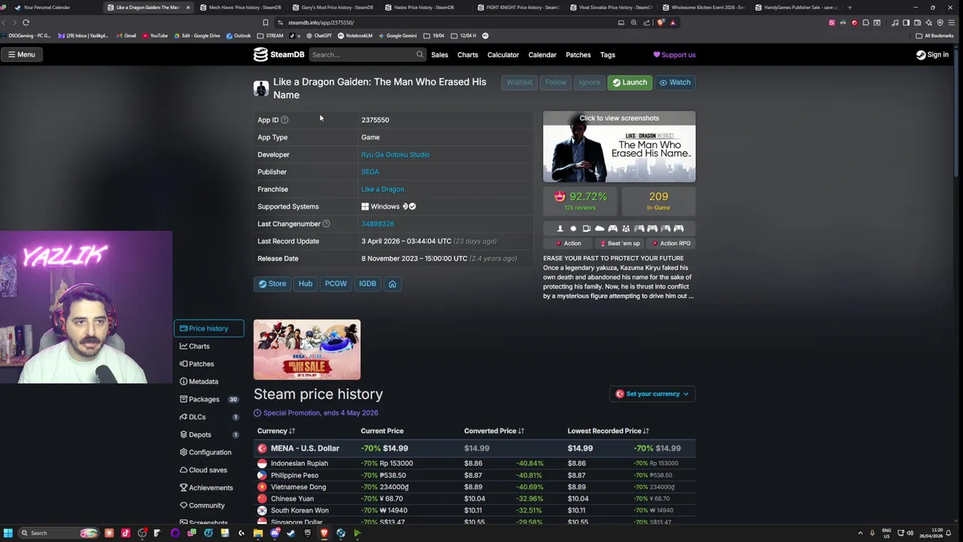Go to SteamDB home via logo
This screenshot has width=963, height=542.
[x=279, y=54]
